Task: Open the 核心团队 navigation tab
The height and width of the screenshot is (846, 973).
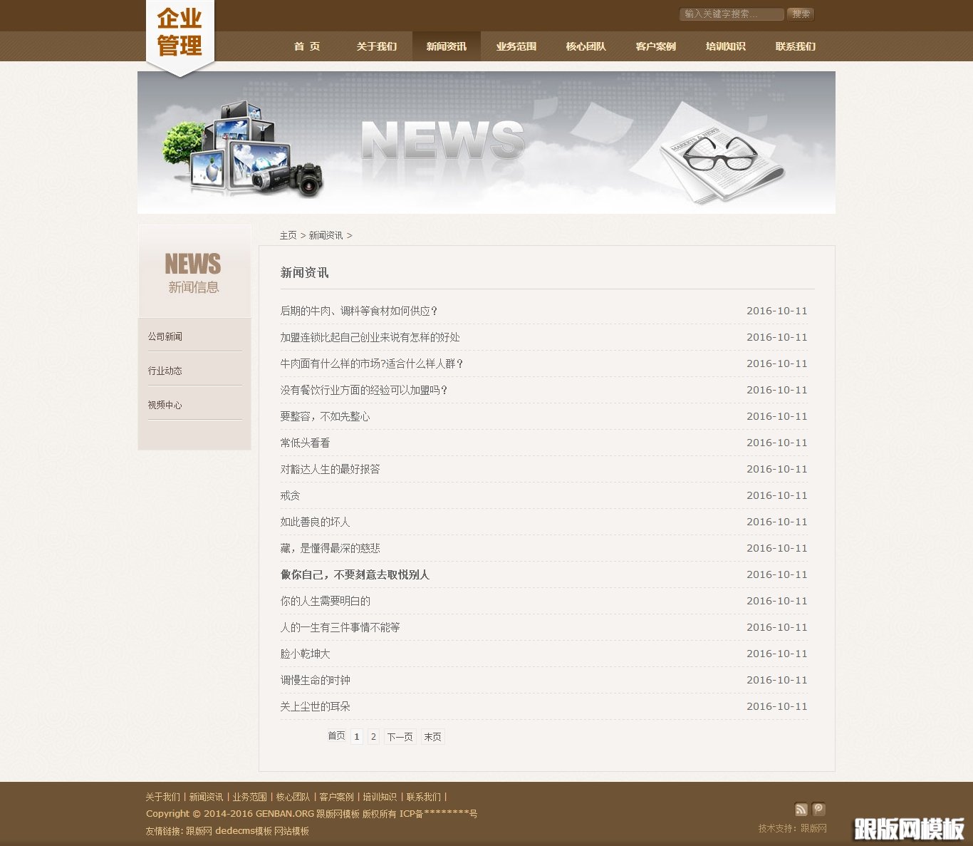Action: pos(585,46)
